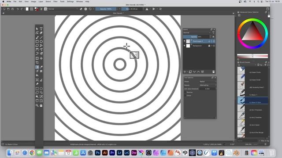
Task: Toggle wrap-around mode icon in toolbar
Action: (160, 9)
